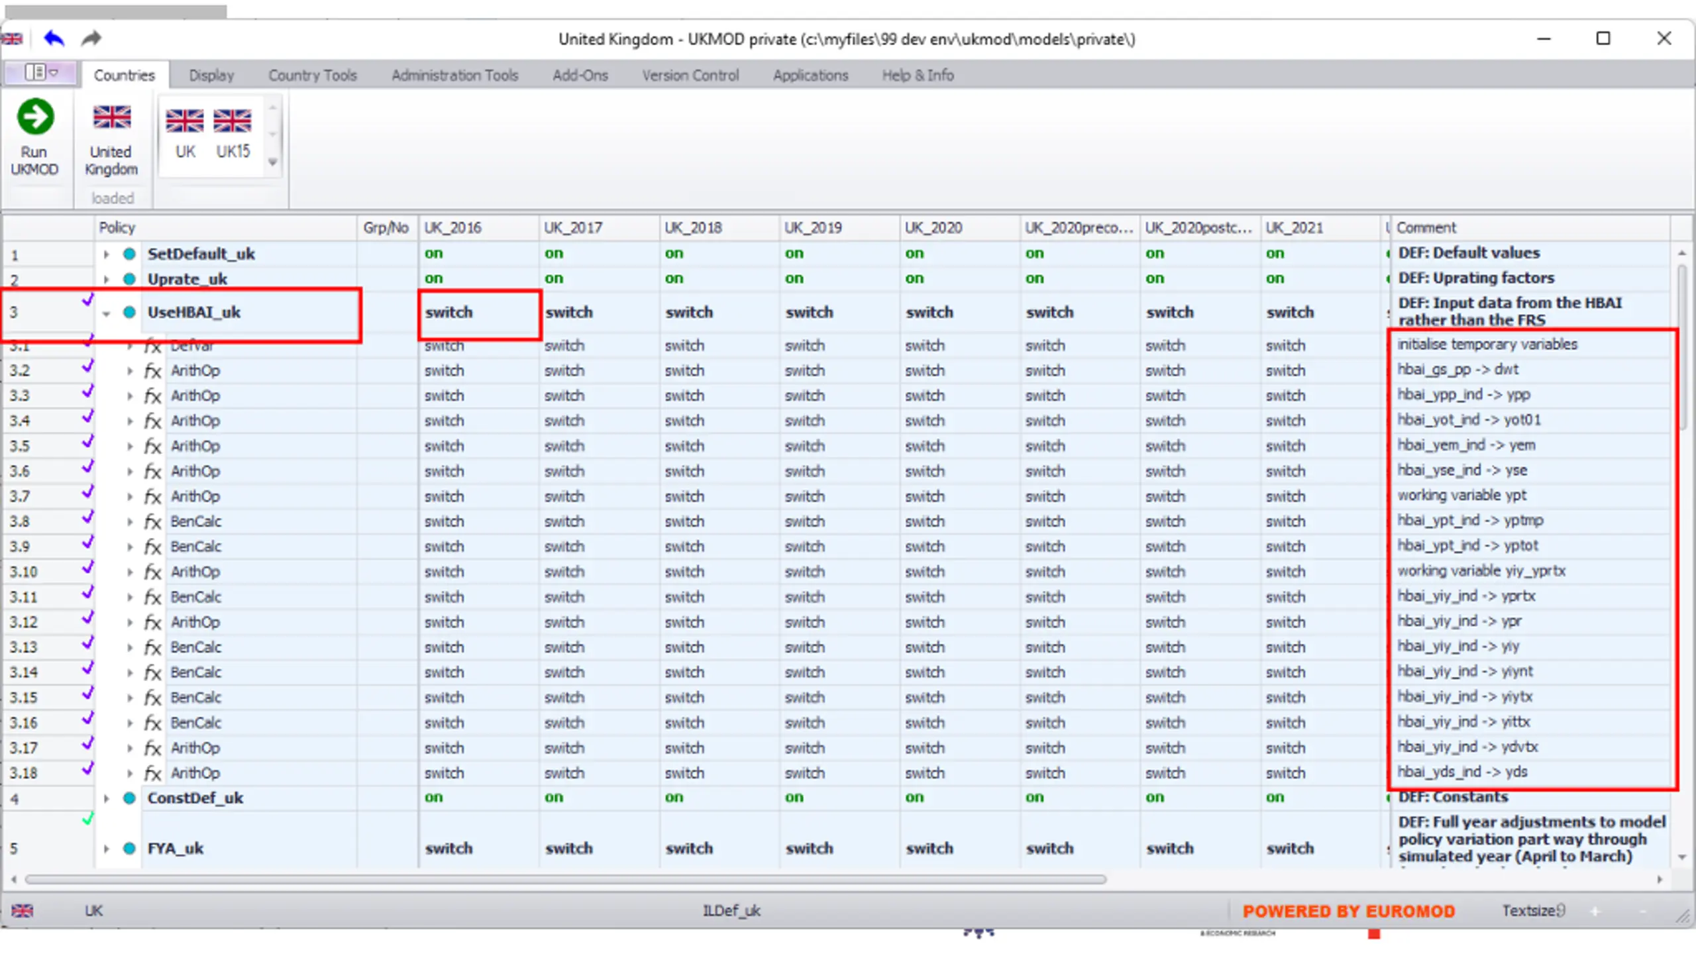Open the Country Tools tab
1696x954 pixels.
pyautogui.click(x=313, y=76)
